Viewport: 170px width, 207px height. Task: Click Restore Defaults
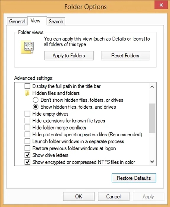(134, 178)
